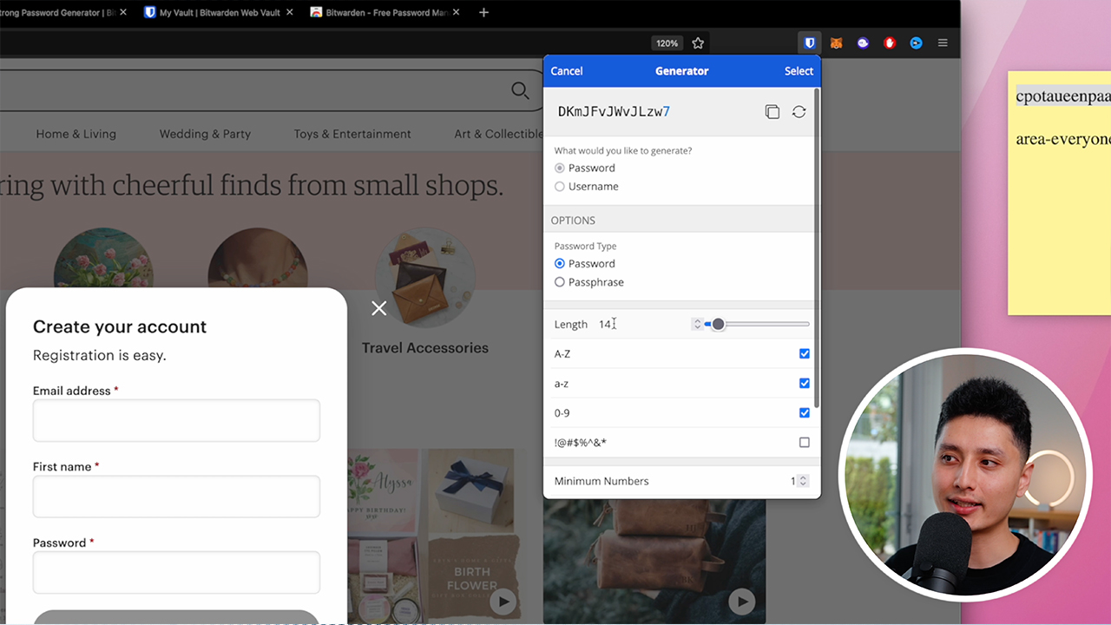Click the 120% zoom level badge
1111x625 pixels.
click(x=667, y=43)
